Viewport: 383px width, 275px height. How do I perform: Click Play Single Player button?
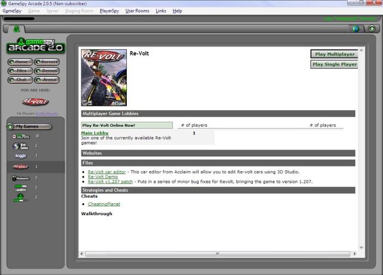(334, 65)
